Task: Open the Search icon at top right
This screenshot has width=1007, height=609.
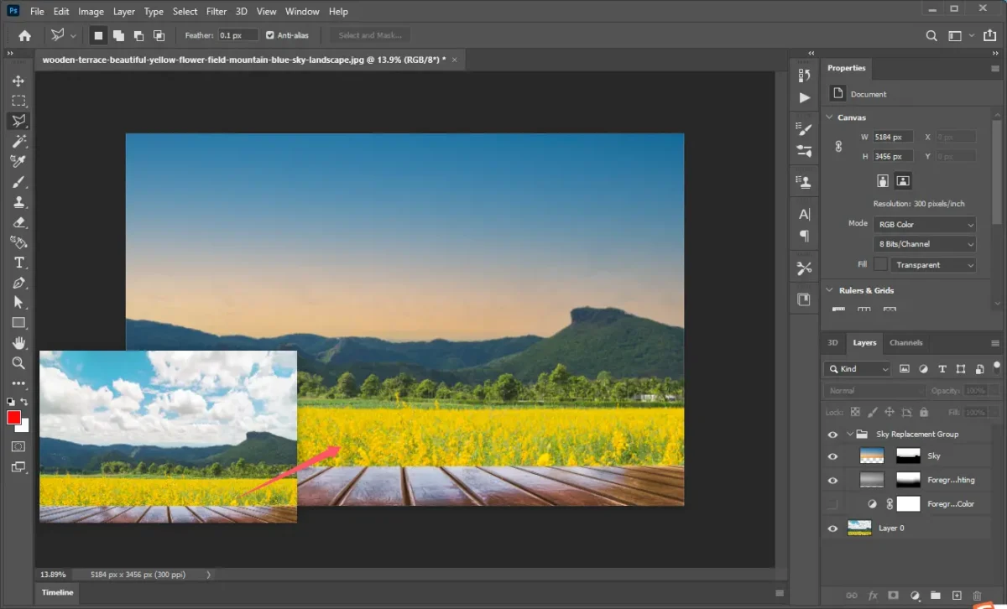Action: [931, 35]
